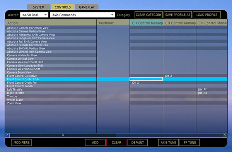The width and height of the screenshot is (232, 152).
Task: Click the right scroll arrow icon
Action: click(225, 135)
